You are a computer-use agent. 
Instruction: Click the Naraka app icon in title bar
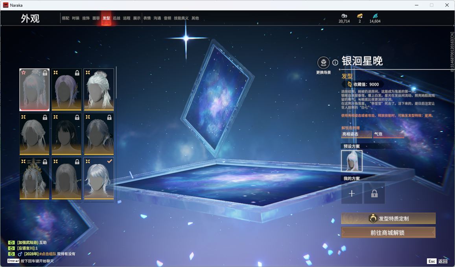6,5
